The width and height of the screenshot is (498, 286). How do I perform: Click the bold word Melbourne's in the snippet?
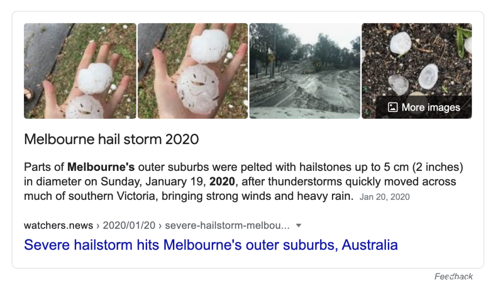tap(101, 167)
